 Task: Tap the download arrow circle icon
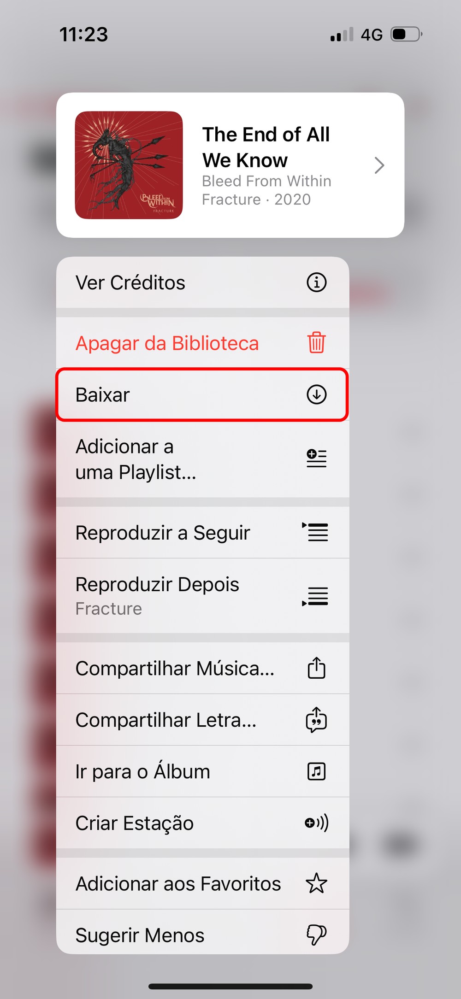[x=316, y=394]
